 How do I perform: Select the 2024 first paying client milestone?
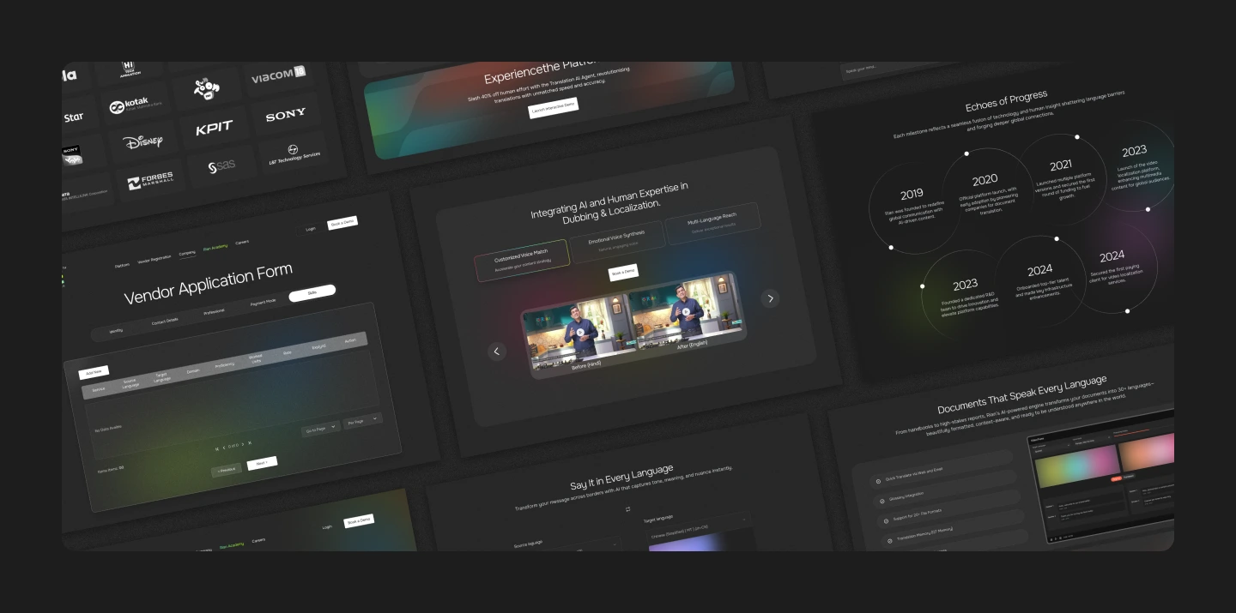point(1112,267)
